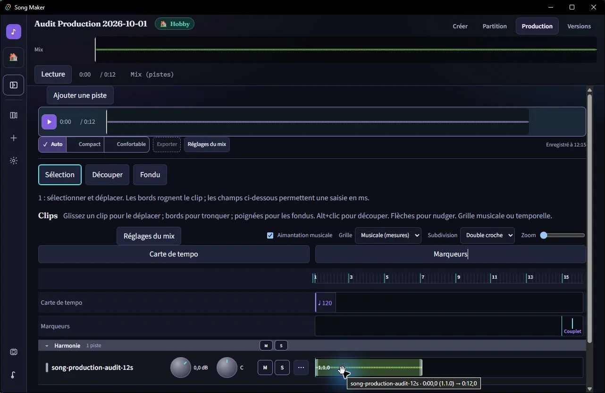605x393 pixels.
Task: Open the Grille dropdown showing Musicale (mesures)
Action: click(388, 235)
